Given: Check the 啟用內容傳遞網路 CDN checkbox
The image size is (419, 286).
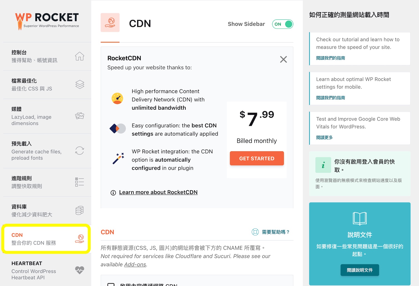Looking at the screenshot, I should coord(111,284).
